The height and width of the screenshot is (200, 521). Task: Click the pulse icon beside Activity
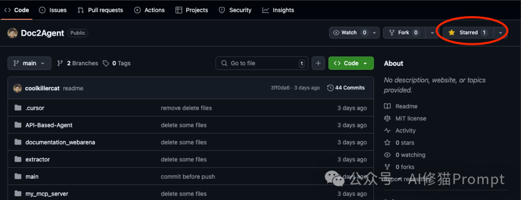tap(387, 131)
